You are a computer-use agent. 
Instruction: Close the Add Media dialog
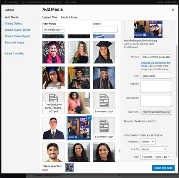(173, 9)
